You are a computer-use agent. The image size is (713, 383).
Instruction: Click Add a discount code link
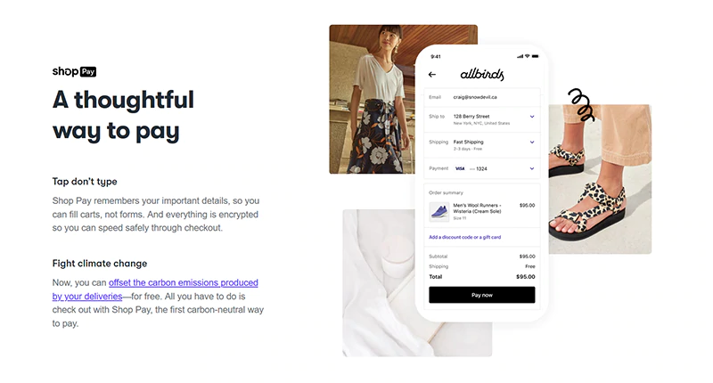[x=464, y=237]
